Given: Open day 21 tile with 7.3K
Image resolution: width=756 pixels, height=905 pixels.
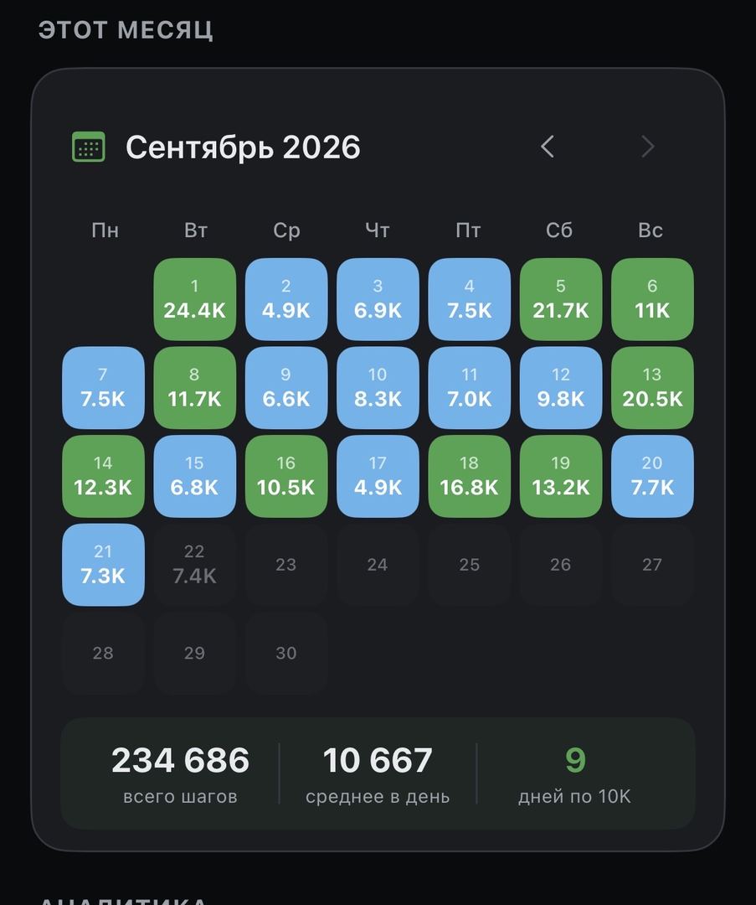Looking at the screenshot, I should tap(103, 565).
